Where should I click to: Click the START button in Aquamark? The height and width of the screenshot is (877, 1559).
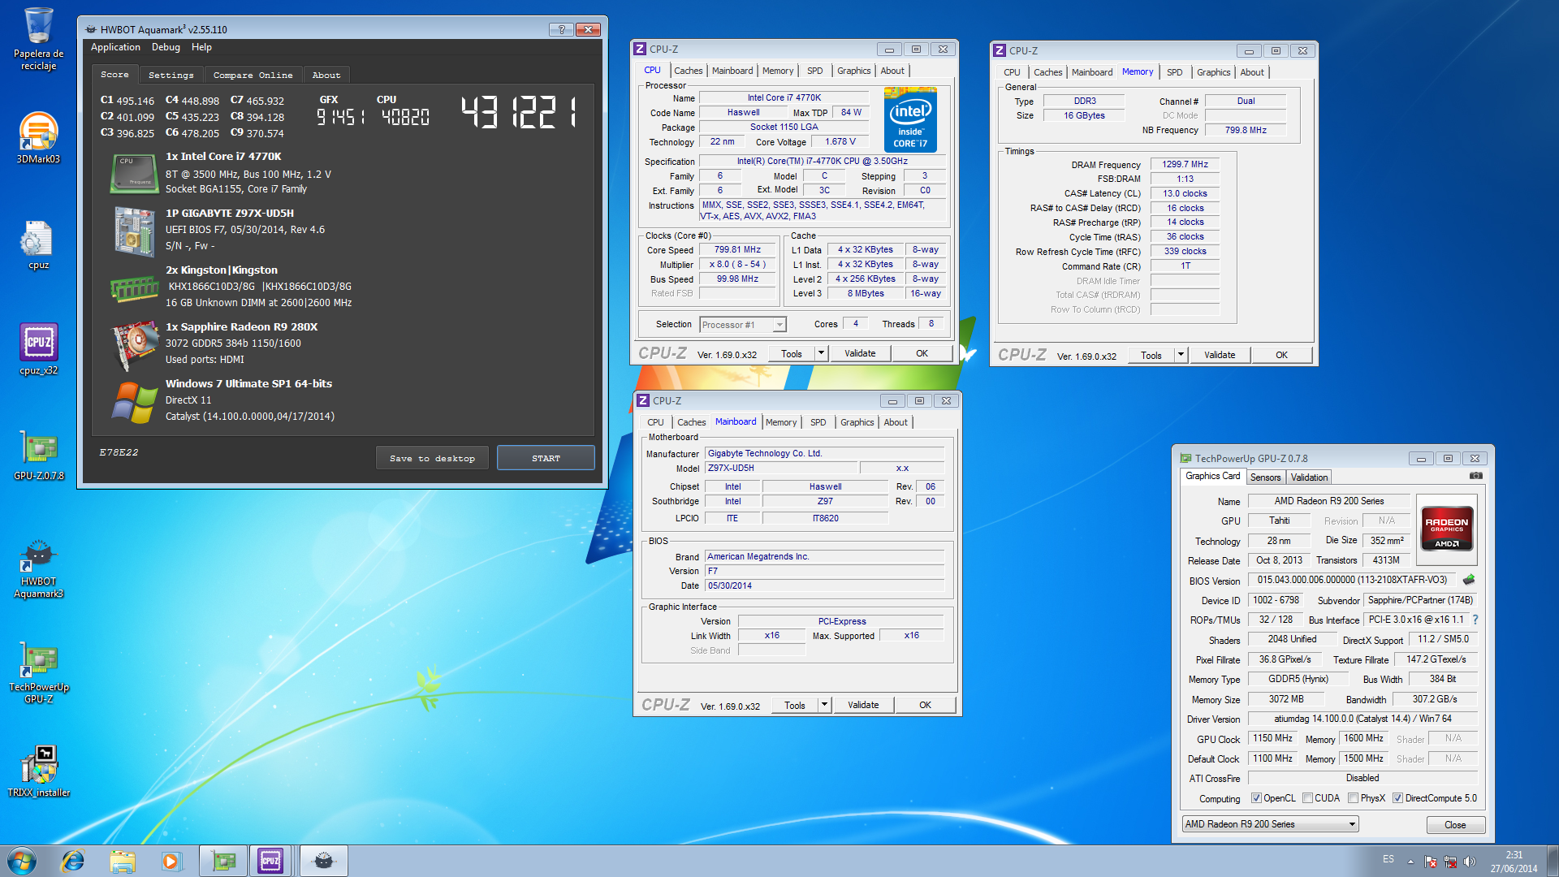click(546, 458)
